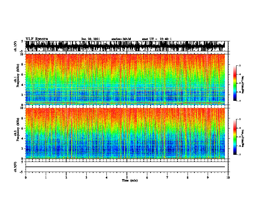Image resolution: width=257 pixels, height=199 pixels.
Task: Click the "-3" label on ch.1 color bar
Action: 239,65
